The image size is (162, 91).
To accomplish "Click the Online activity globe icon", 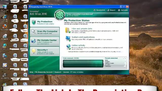I will pos(69,47).
